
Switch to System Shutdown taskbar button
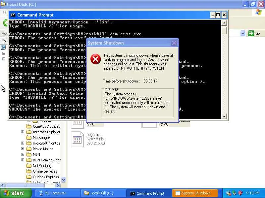(x=195, y=193)
